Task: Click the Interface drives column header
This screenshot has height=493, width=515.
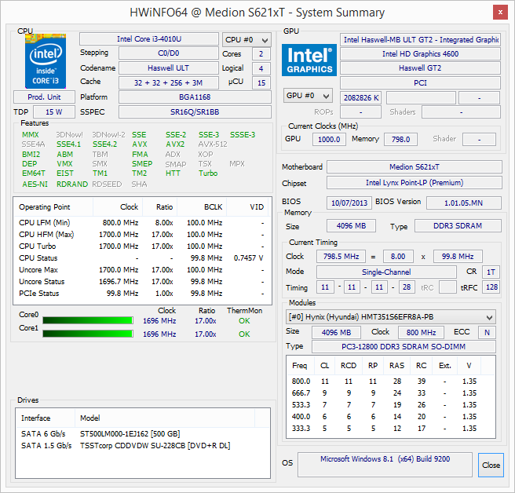Action: pos(45,418)
